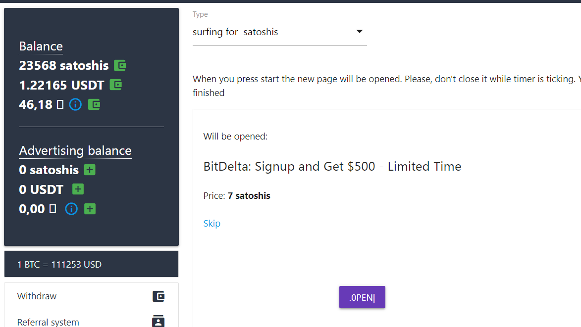Open the Withdraw menu item
581x327 pixels.
pyautogui.click(x=91, y=296)
